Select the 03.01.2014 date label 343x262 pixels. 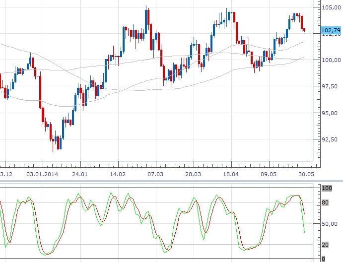coord(42,175)
